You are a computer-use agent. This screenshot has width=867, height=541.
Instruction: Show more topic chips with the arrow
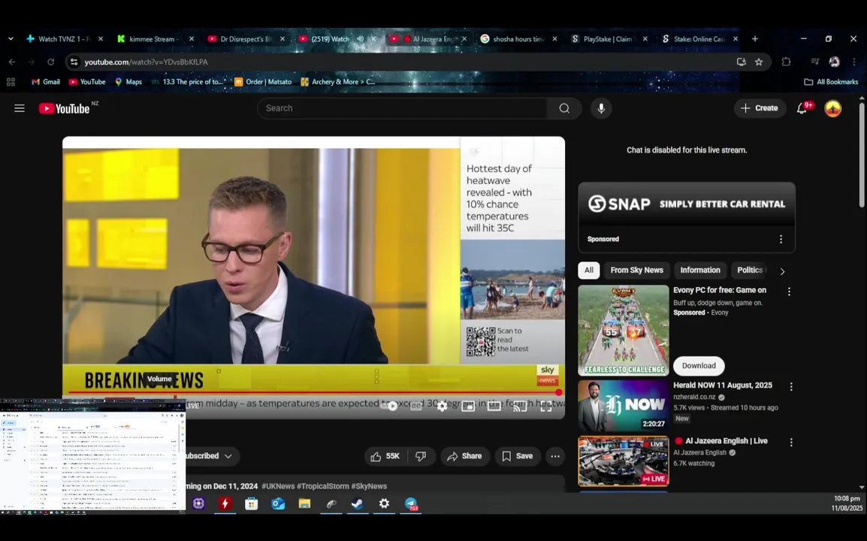click(x=782, y=271)
